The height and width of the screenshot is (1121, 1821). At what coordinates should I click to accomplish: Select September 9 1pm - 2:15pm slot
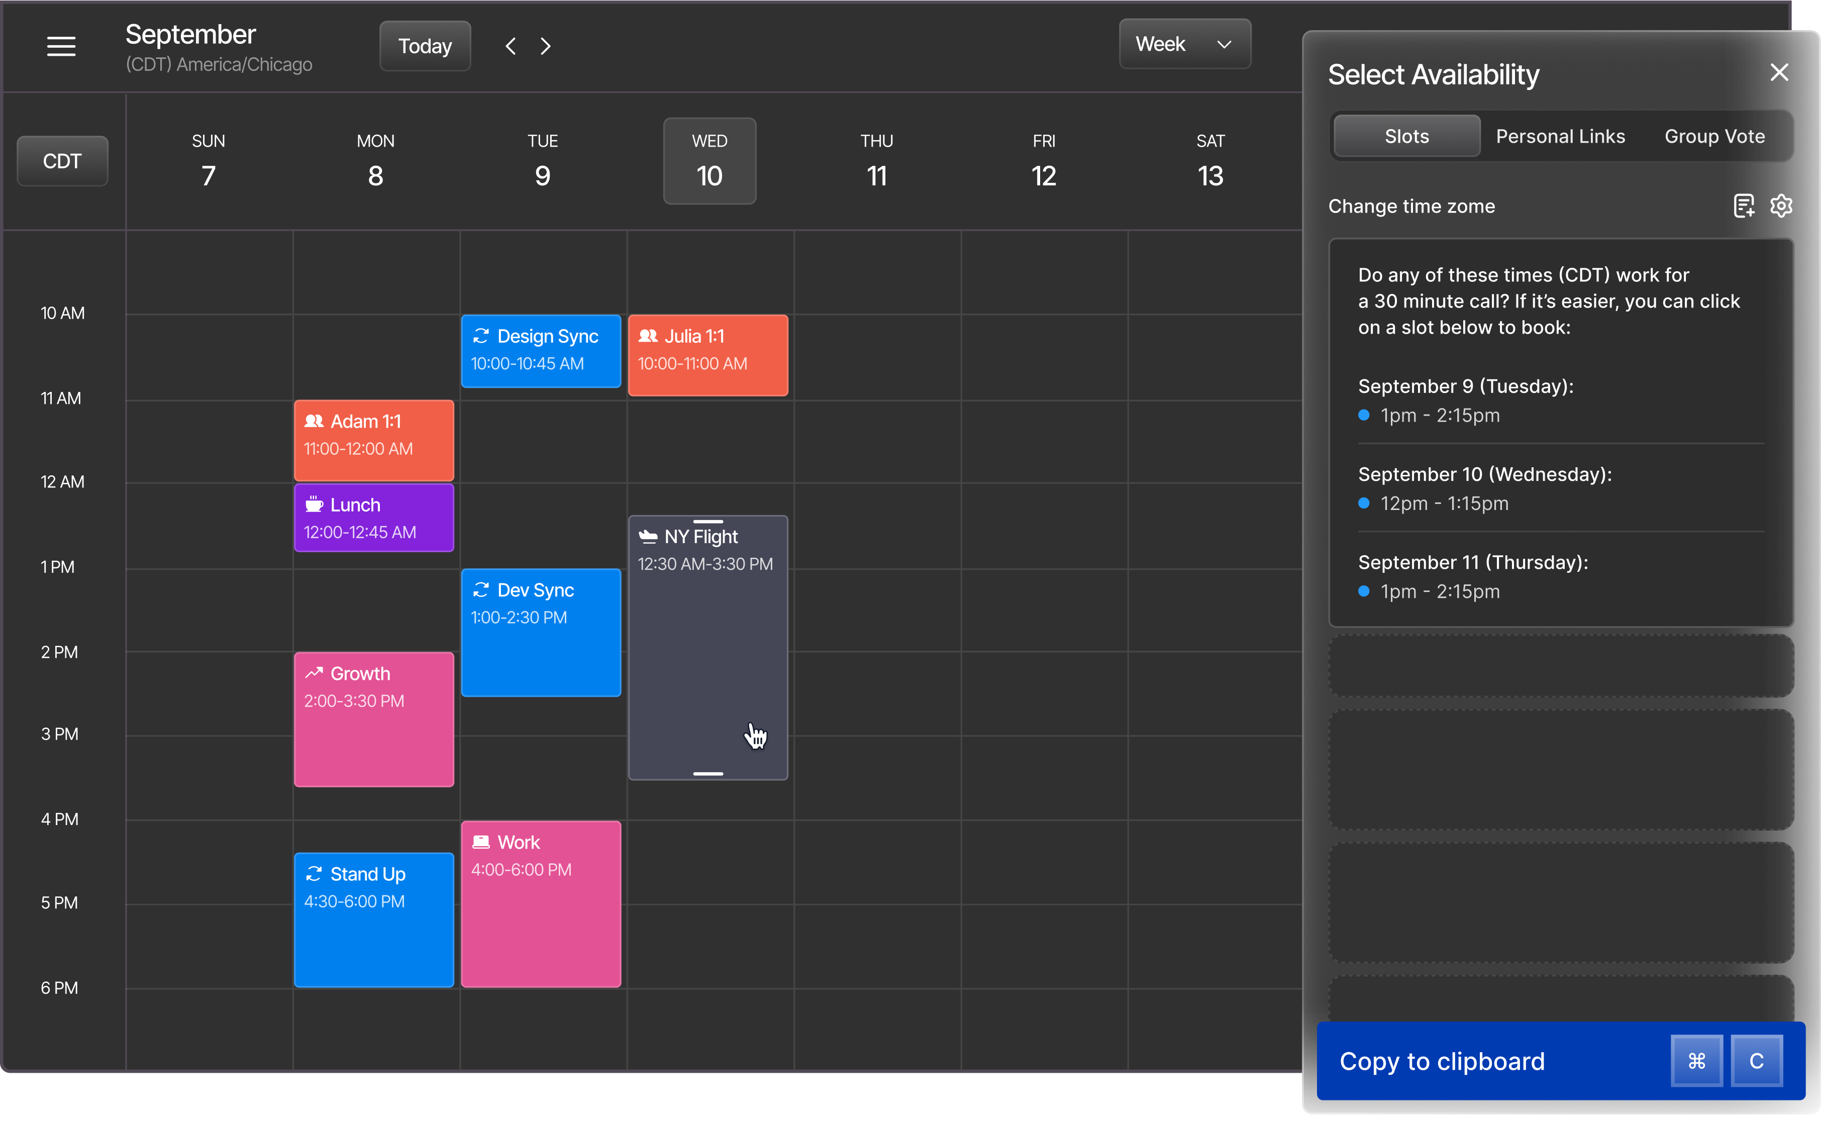[x=1439, y=415]
